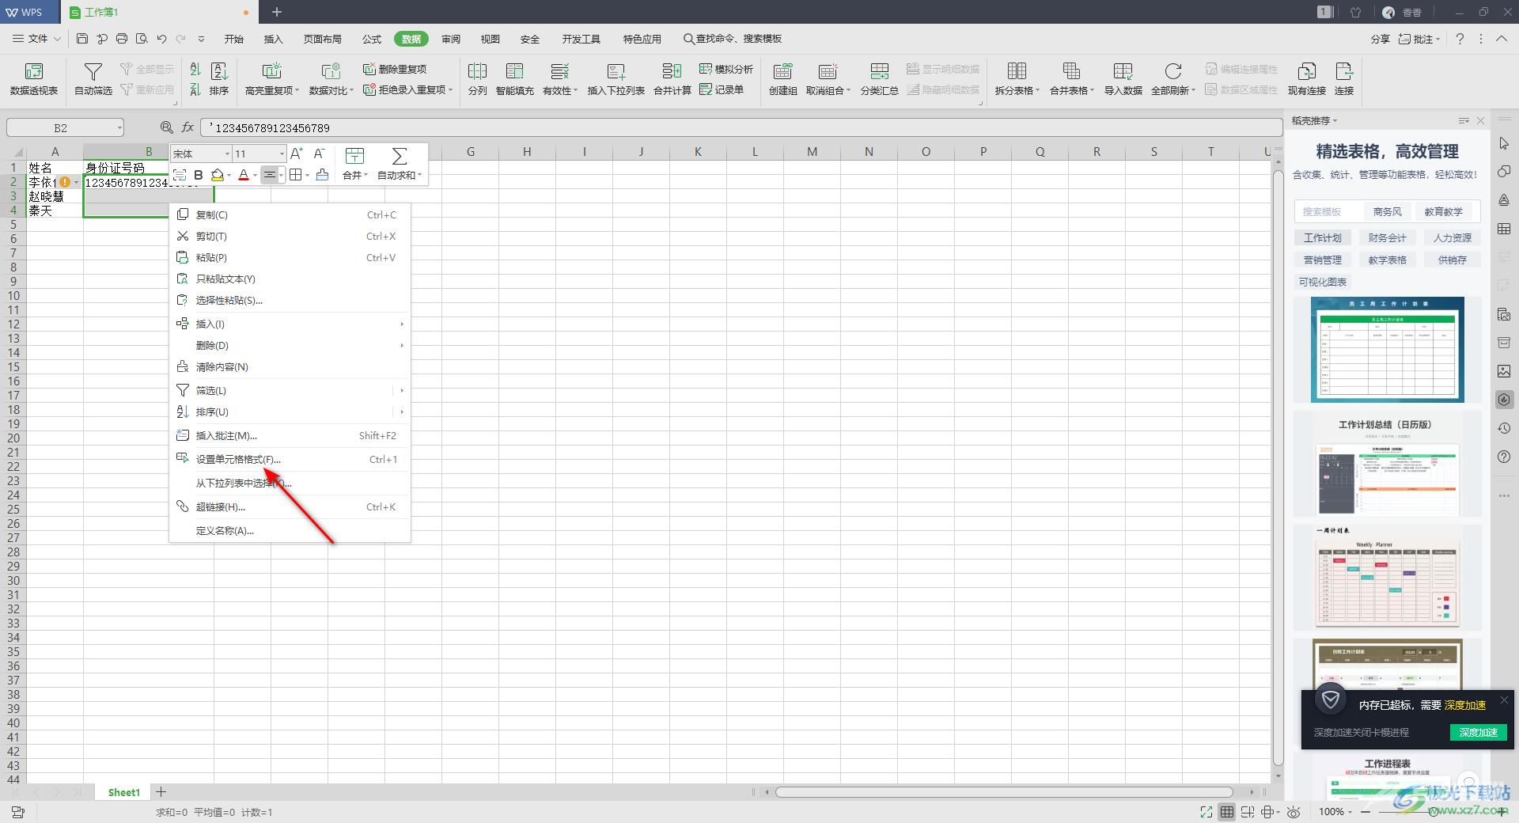Screen dimensions: 1519x823
Task: Click the undo icon
Action: pos(161,38)
